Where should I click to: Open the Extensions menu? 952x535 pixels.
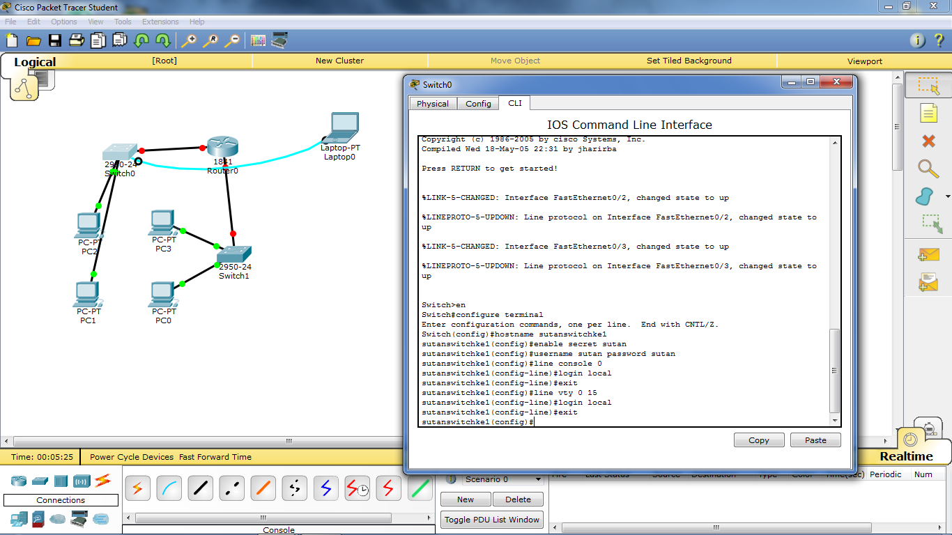point(160,22)
